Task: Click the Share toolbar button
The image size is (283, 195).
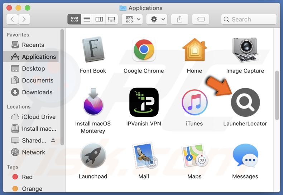Action: point(179,19)
